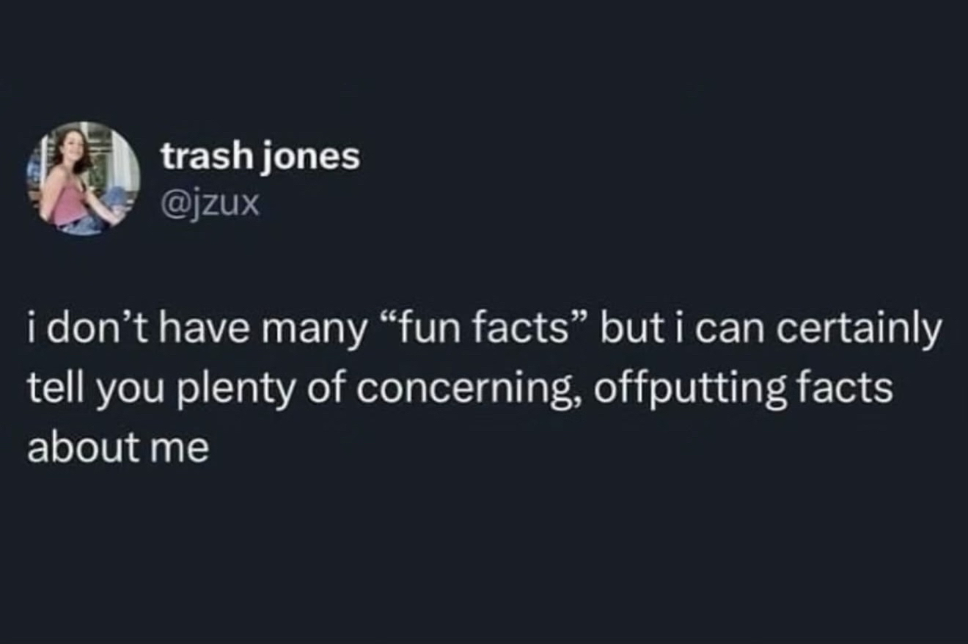Click the word "concerning," in the tweet
The height and width of the screenshot is (644, 968).
[480, 389]
